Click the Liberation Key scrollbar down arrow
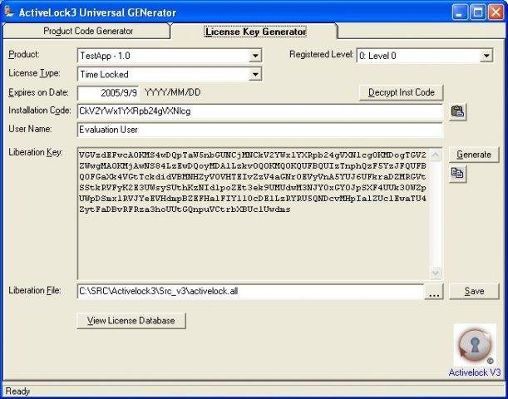 pos(436,273)
